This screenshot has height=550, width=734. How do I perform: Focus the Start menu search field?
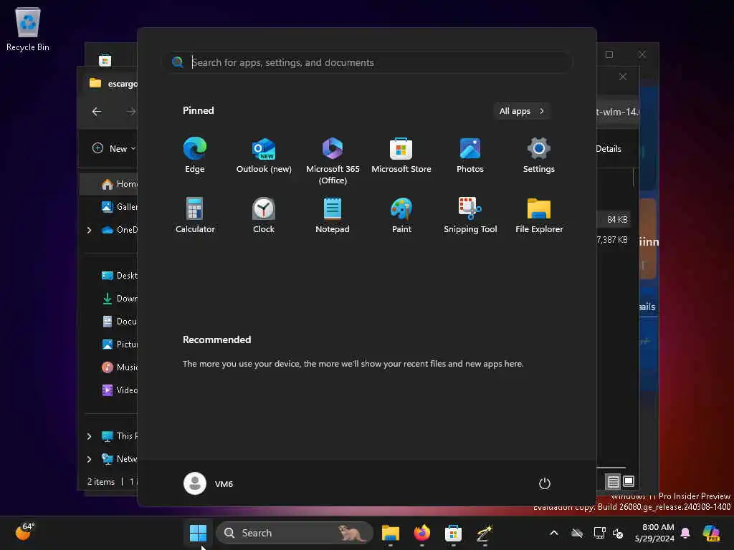click(x=366, y=62)
